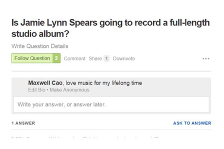This screenshot has height=149, width=224.
Task: Click the share count badge showing 1
Action: (106, 58)
